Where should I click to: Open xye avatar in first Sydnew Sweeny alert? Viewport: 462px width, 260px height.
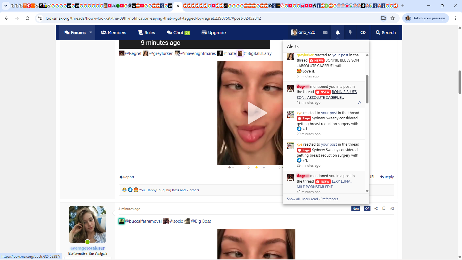(x=290, y=114)
